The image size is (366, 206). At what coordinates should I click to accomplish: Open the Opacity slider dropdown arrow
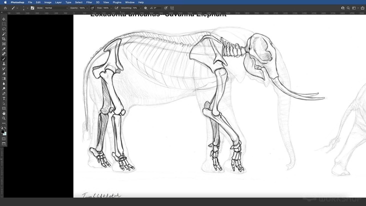pos(87,8)
